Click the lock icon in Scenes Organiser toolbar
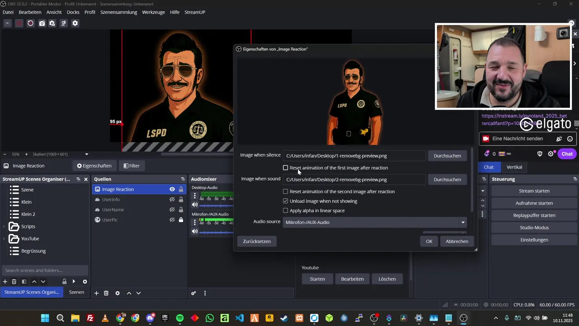Image resolution: width=579 pixels, height=326 pixels. point(64,282)
